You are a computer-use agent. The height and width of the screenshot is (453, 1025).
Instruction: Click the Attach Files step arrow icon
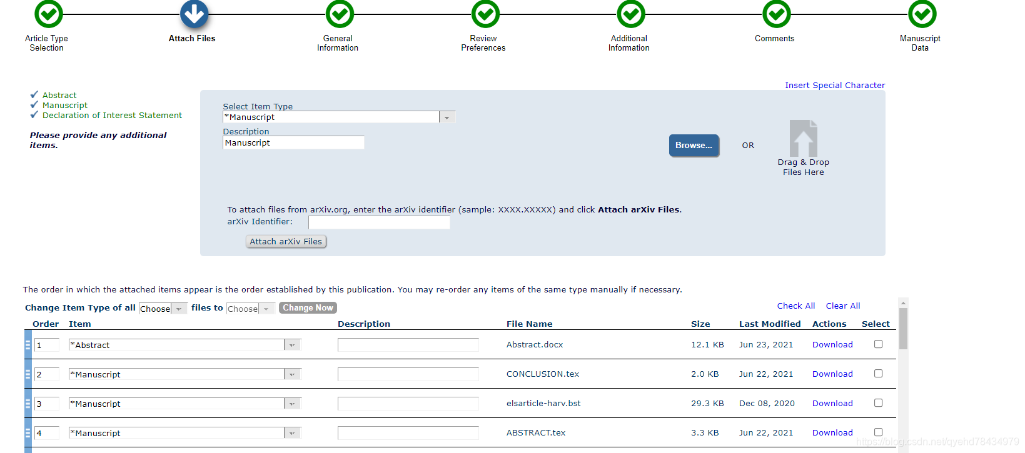194,14
